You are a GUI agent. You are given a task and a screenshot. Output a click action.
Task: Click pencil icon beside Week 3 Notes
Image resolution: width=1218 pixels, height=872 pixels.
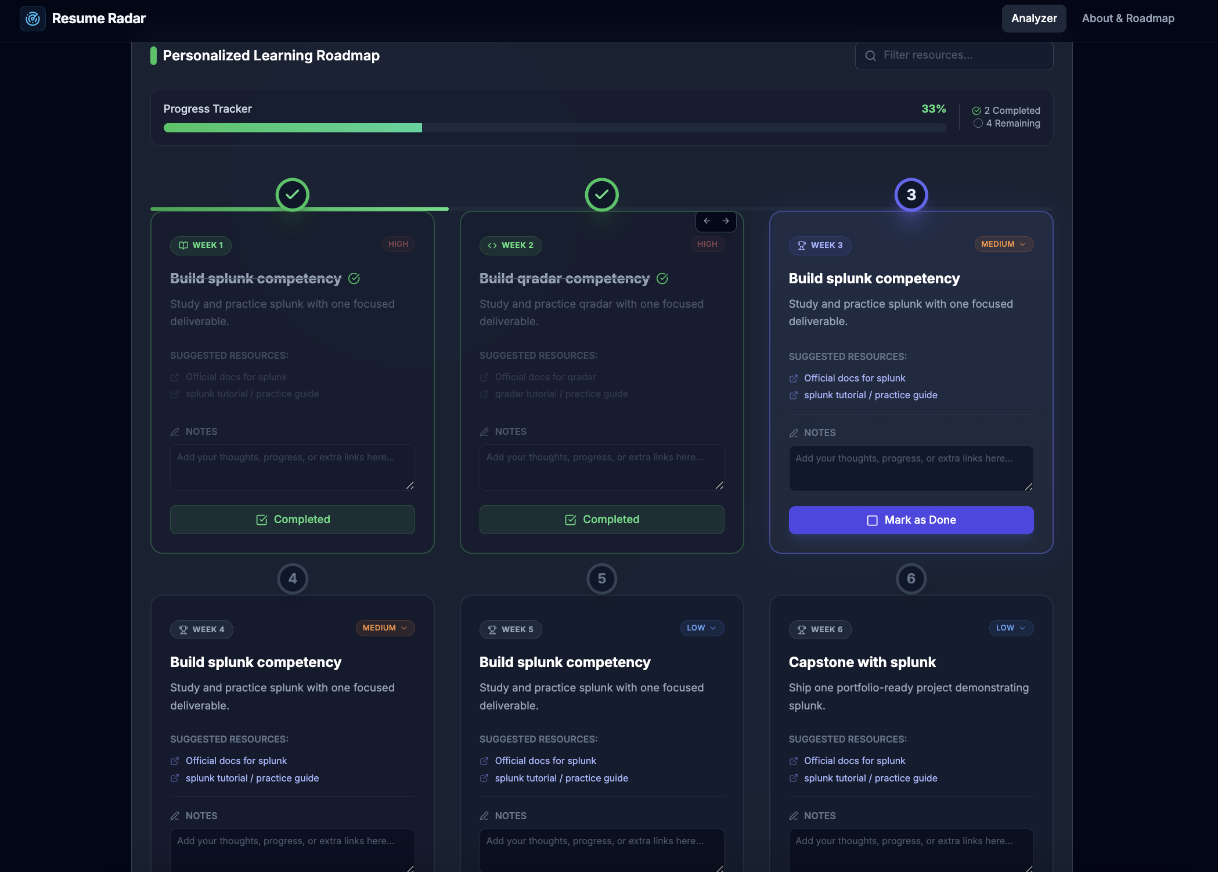pyautogui.click(x=794, y=433)
